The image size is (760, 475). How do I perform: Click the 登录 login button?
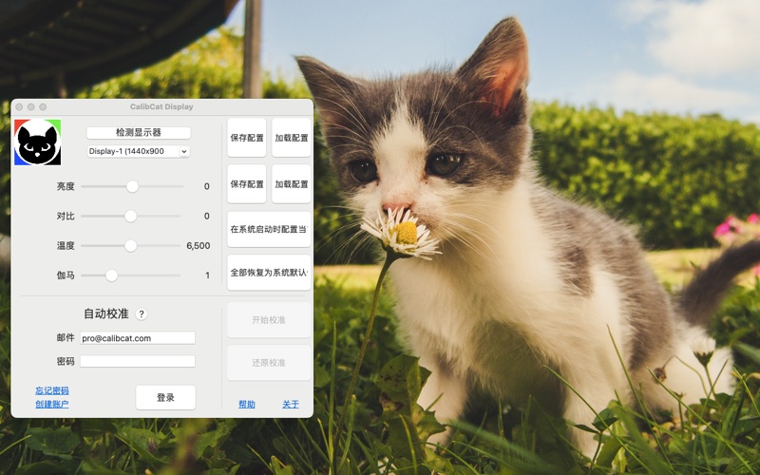coord(165,397)
